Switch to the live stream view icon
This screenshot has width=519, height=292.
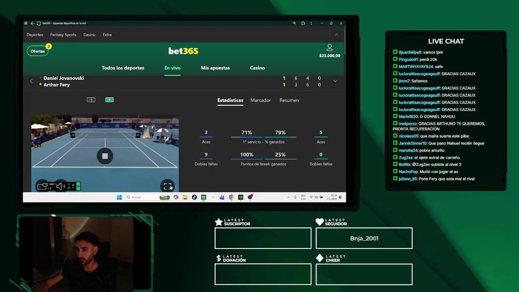109,100
